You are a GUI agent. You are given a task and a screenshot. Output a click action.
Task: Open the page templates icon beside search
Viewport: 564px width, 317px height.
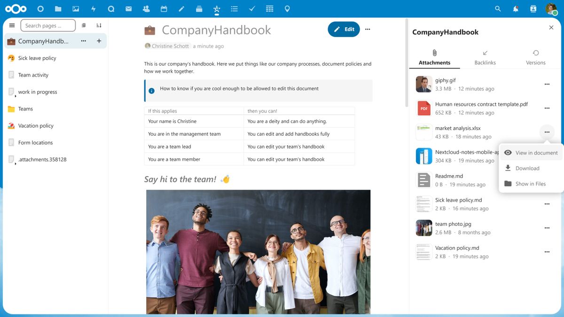[x=84, y=25]
